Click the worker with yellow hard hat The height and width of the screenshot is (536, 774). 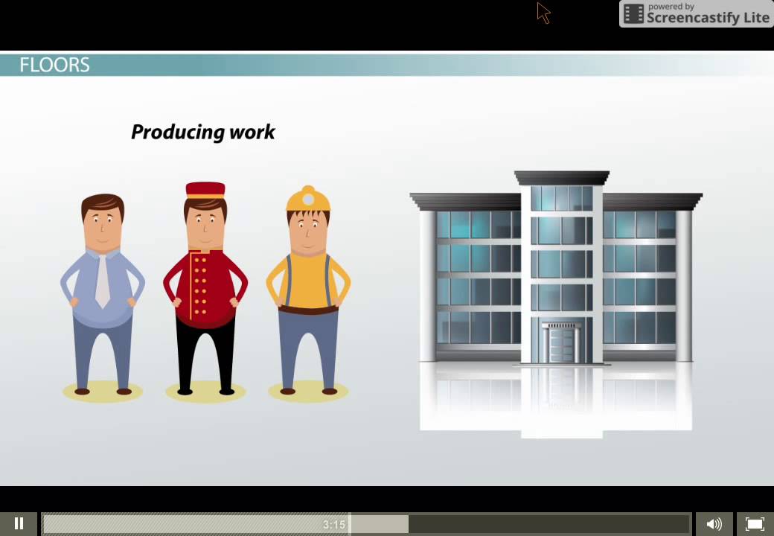click(309, 290)
